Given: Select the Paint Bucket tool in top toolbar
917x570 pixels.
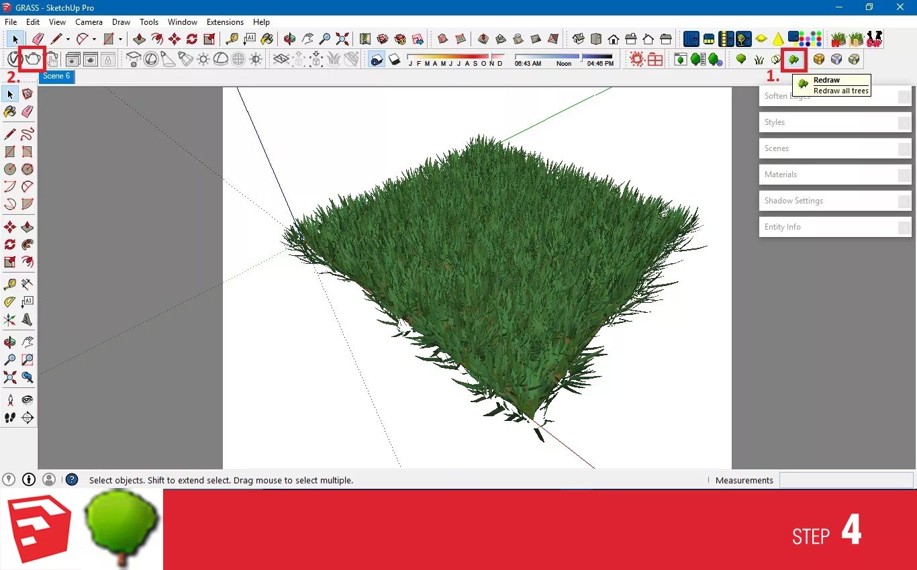Looking at the screenshot, I should (267, 39).
